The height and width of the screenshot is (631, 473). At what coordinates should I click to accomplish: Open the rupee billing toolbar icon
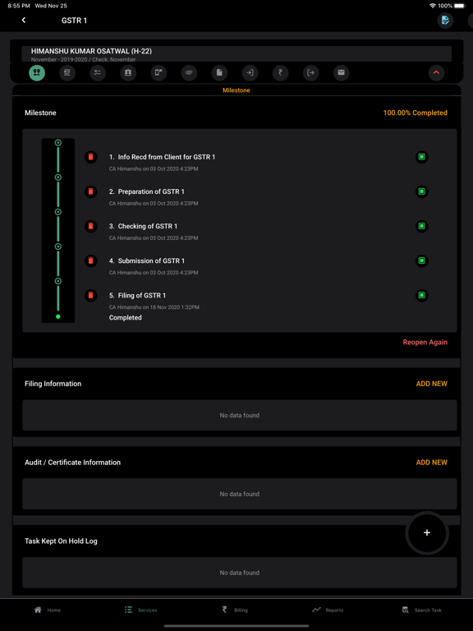(x=280, y=73)
